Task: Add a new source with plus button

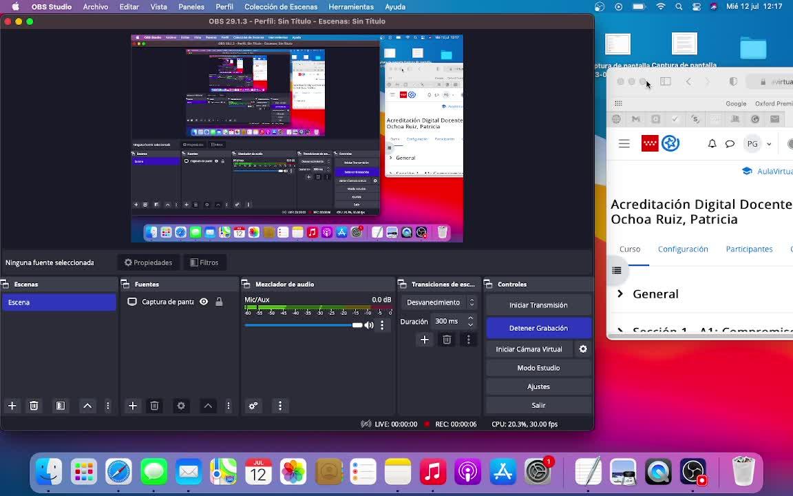Action: (133, 406)
